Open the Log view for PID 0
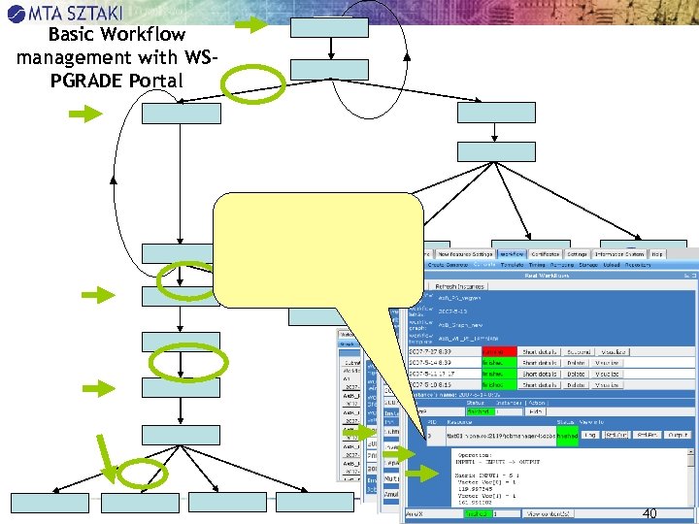699x524 pixels. 590,435
